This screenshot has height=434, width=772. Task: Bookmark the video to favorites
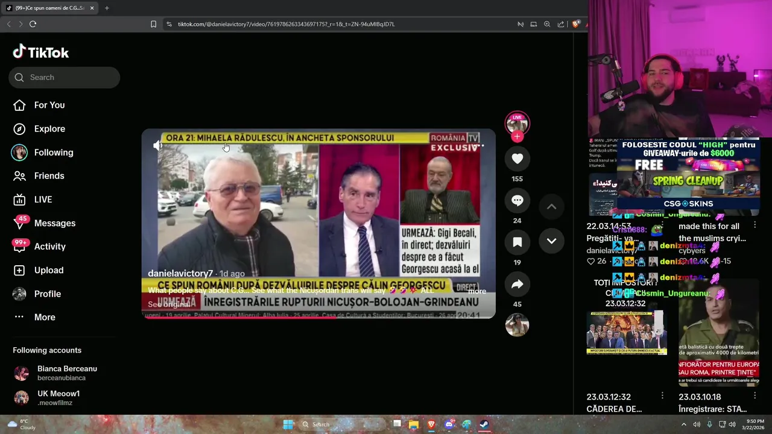[x=517, y=242]
